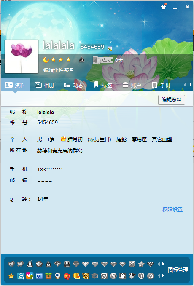Click the red video camera icon

pyautogui.click(x=67, y=276)
